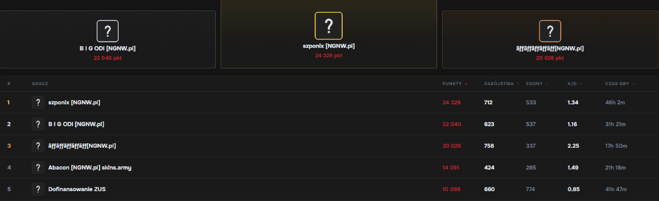Open Dofinansowanie ZUS player link

point(77,189)
